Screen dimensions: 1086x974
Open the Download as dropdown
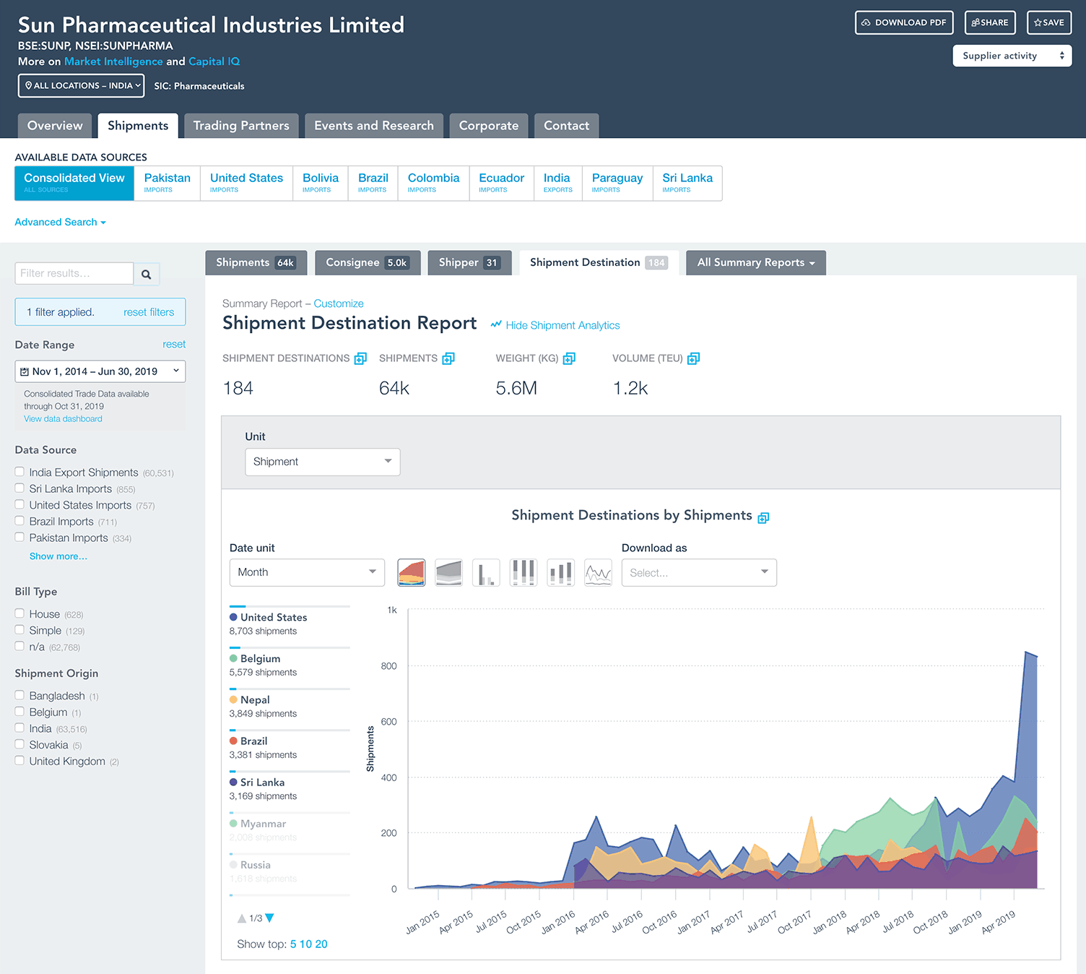point(698,572)
